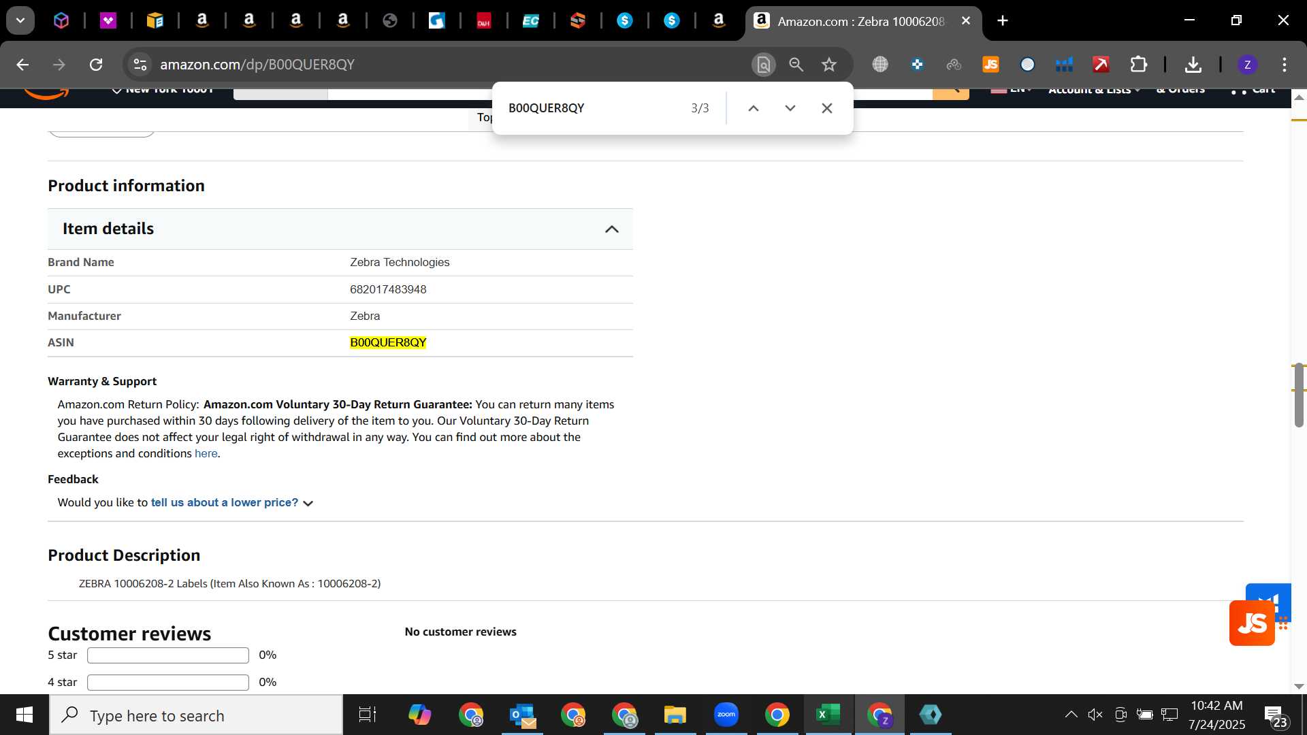Image resolution: width=1307 pixels, height=735 pixels.
Task: Switch to the first dollar-sign icon tab
Action: 624,21
